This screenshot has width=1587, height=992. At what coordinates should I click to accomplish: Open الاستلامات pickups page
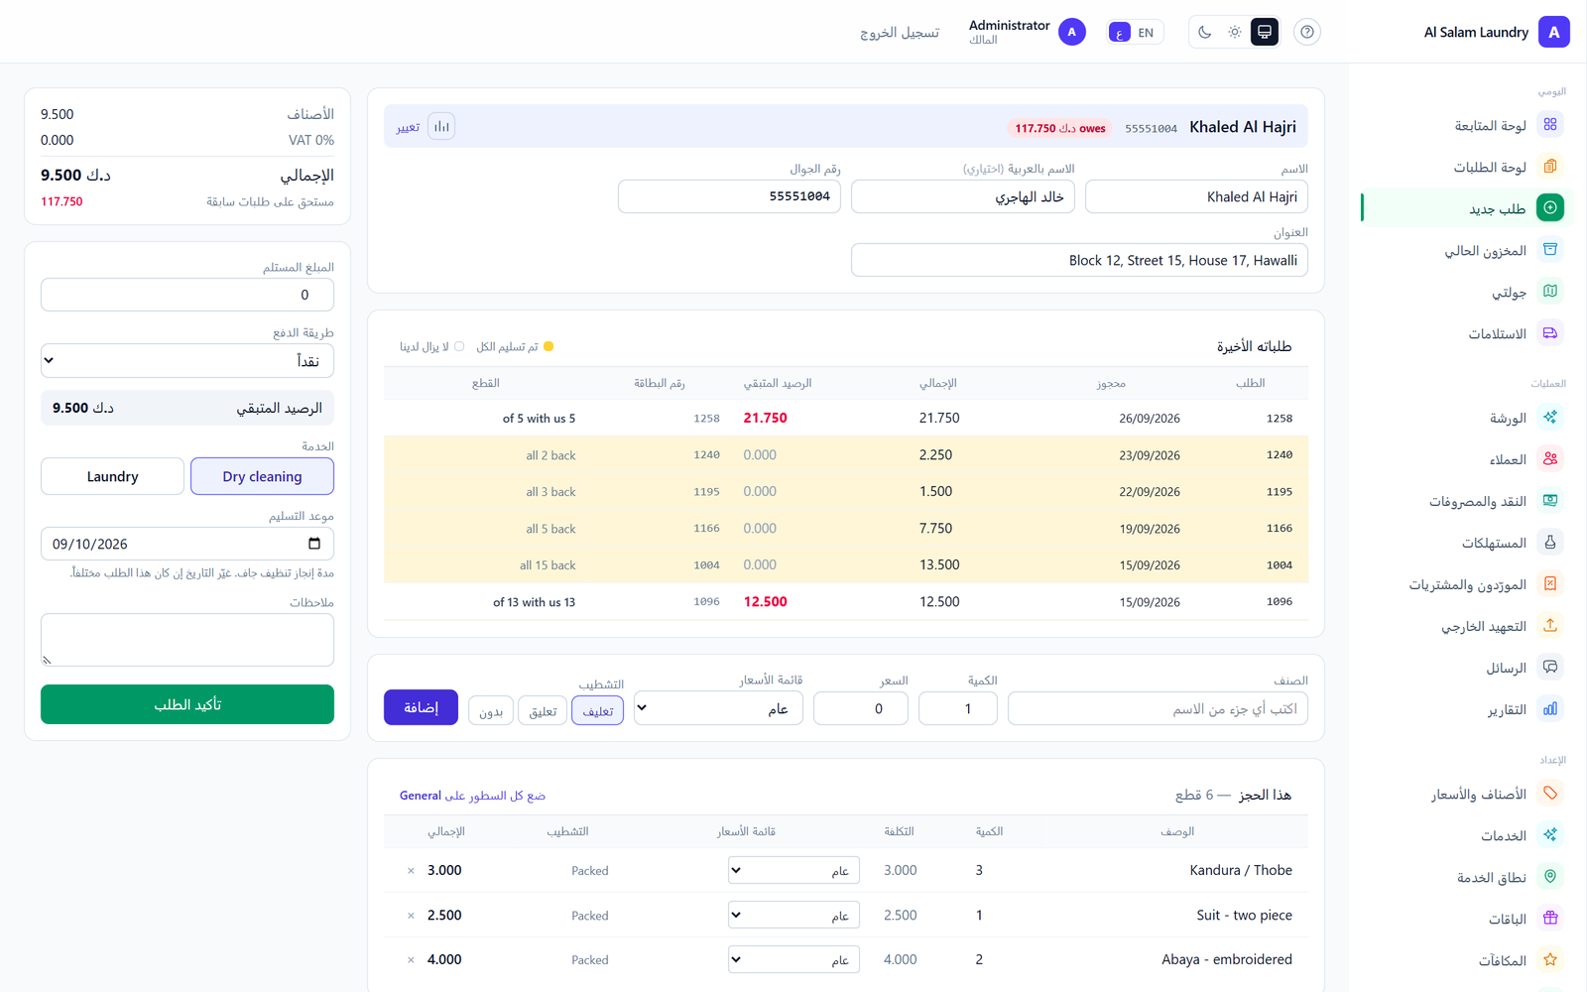coord(1467,333)
